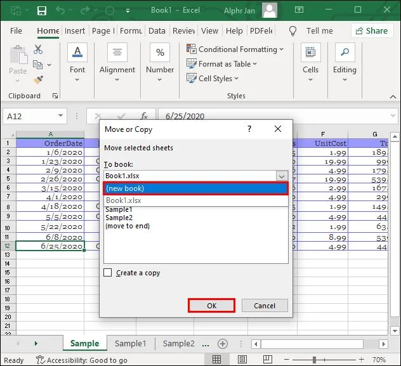Click the zoom slider handle
Viewport: 401px width, 366px height.
(314, 360)
